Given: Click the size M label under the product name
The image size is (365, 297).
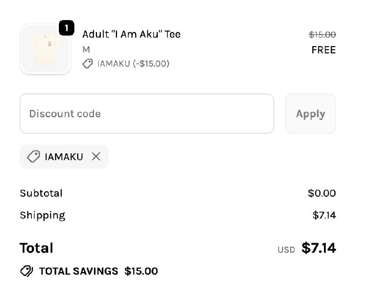Looking at the screenshot, I should 86,49.
